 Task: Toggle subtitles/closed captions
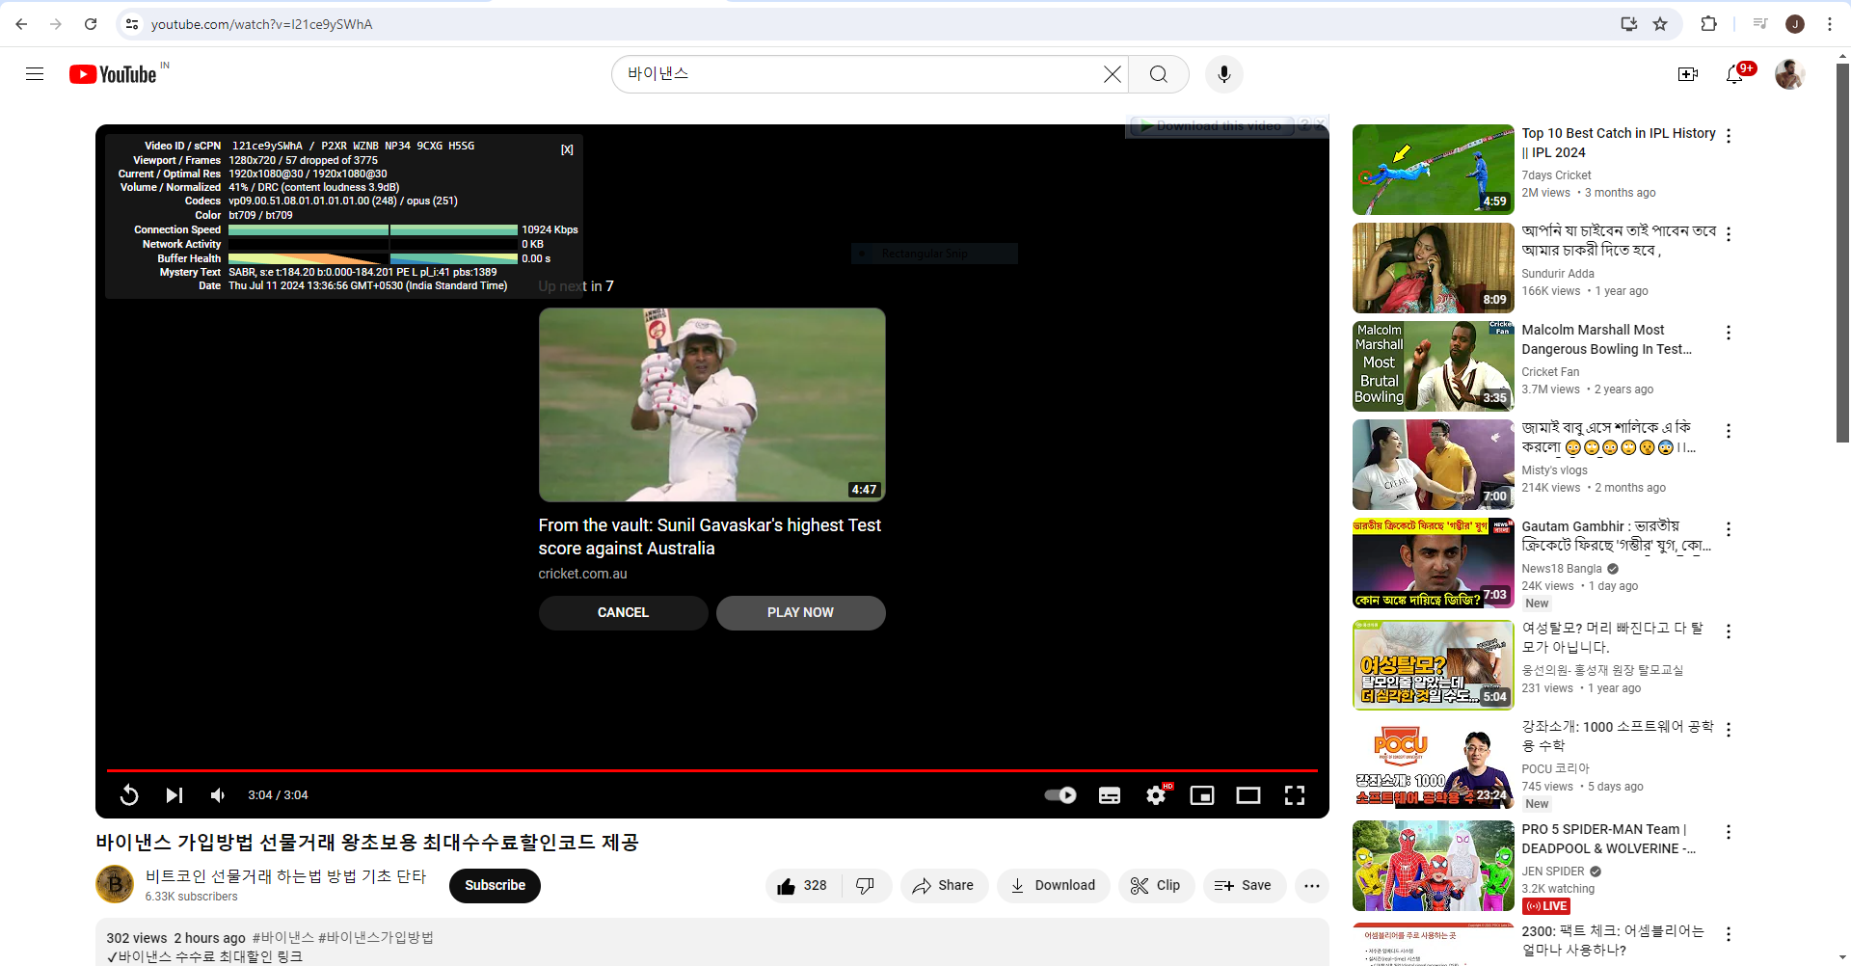tap(1110, 795)
